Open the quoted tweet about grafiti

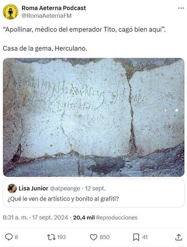pyautogui.click(x=93, y=193)
